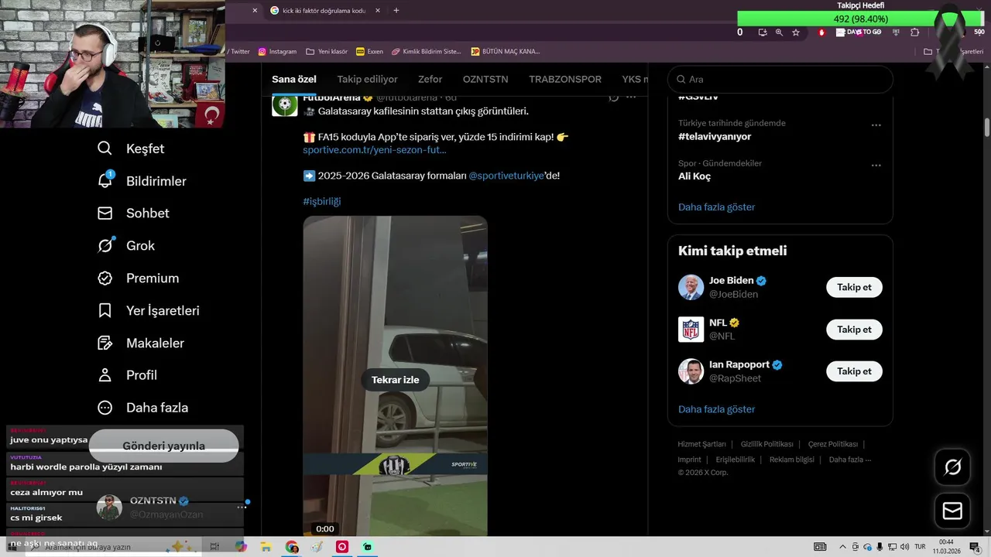Screen dimensions: 991x557
Task: Click the Ara search field
Action: [x=780, y=80]
